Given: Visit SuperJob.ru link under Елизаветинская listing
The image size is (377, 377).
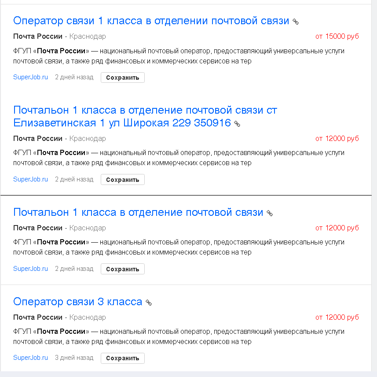Looking at the screenshot, I should (30, 179).
